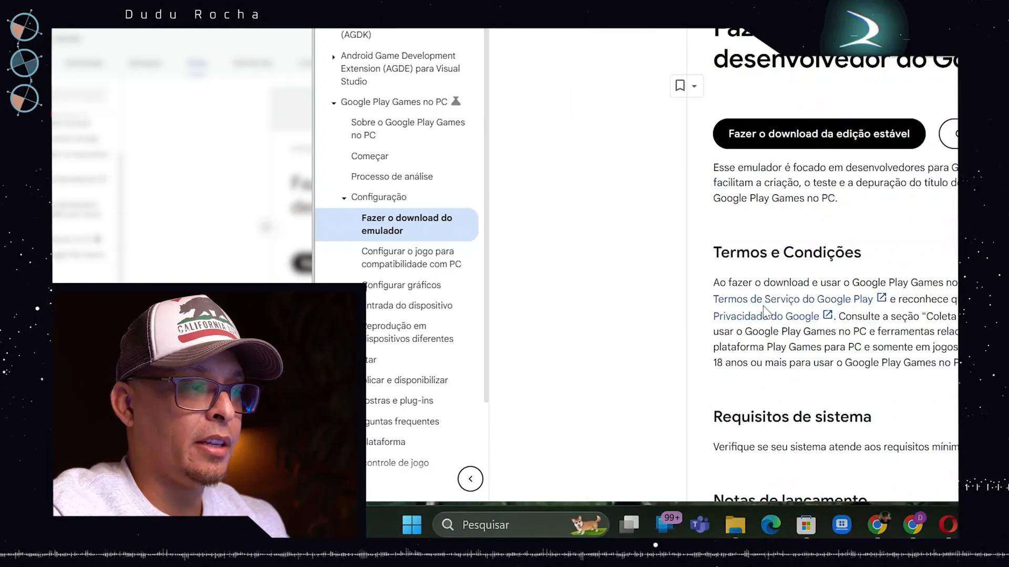Click the navigation sidebar scrollbar
Viewport: 1009px width, 567px height.
coord(486,215)
